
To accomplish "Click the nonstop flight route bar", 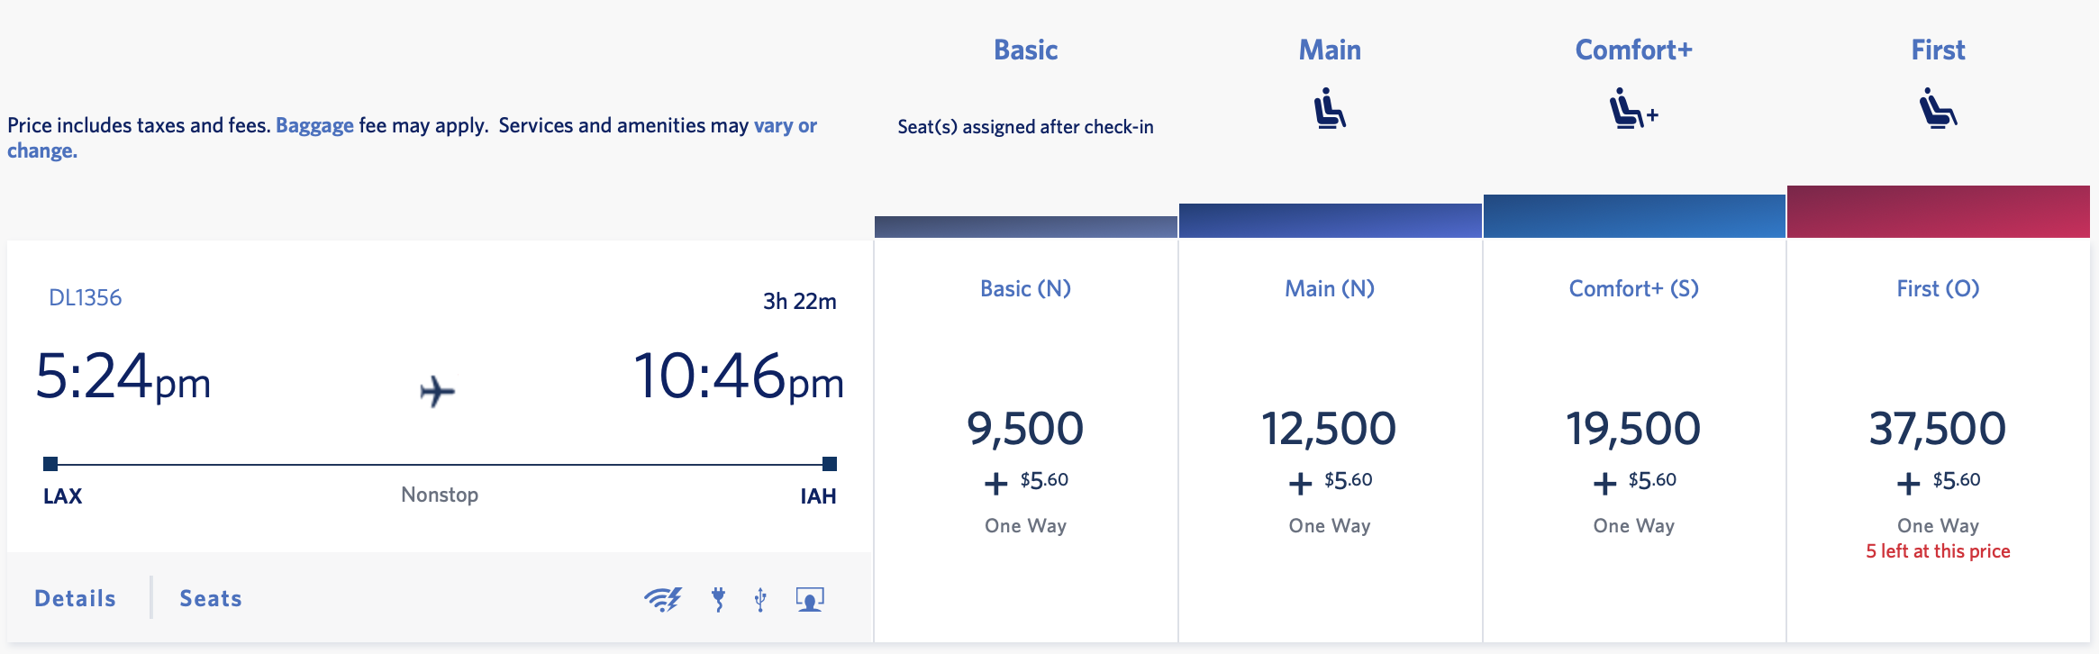I will (x=438, y=464).
